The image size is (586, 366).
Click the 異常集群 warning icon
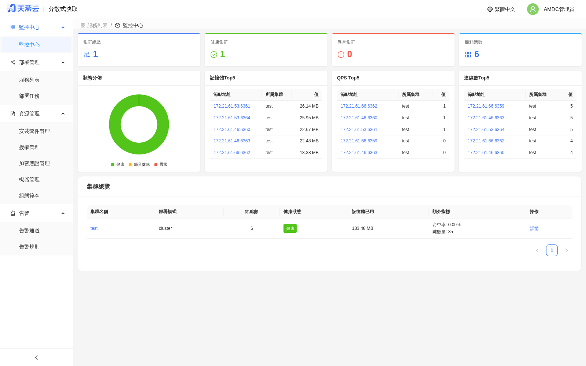click(341, 55)
